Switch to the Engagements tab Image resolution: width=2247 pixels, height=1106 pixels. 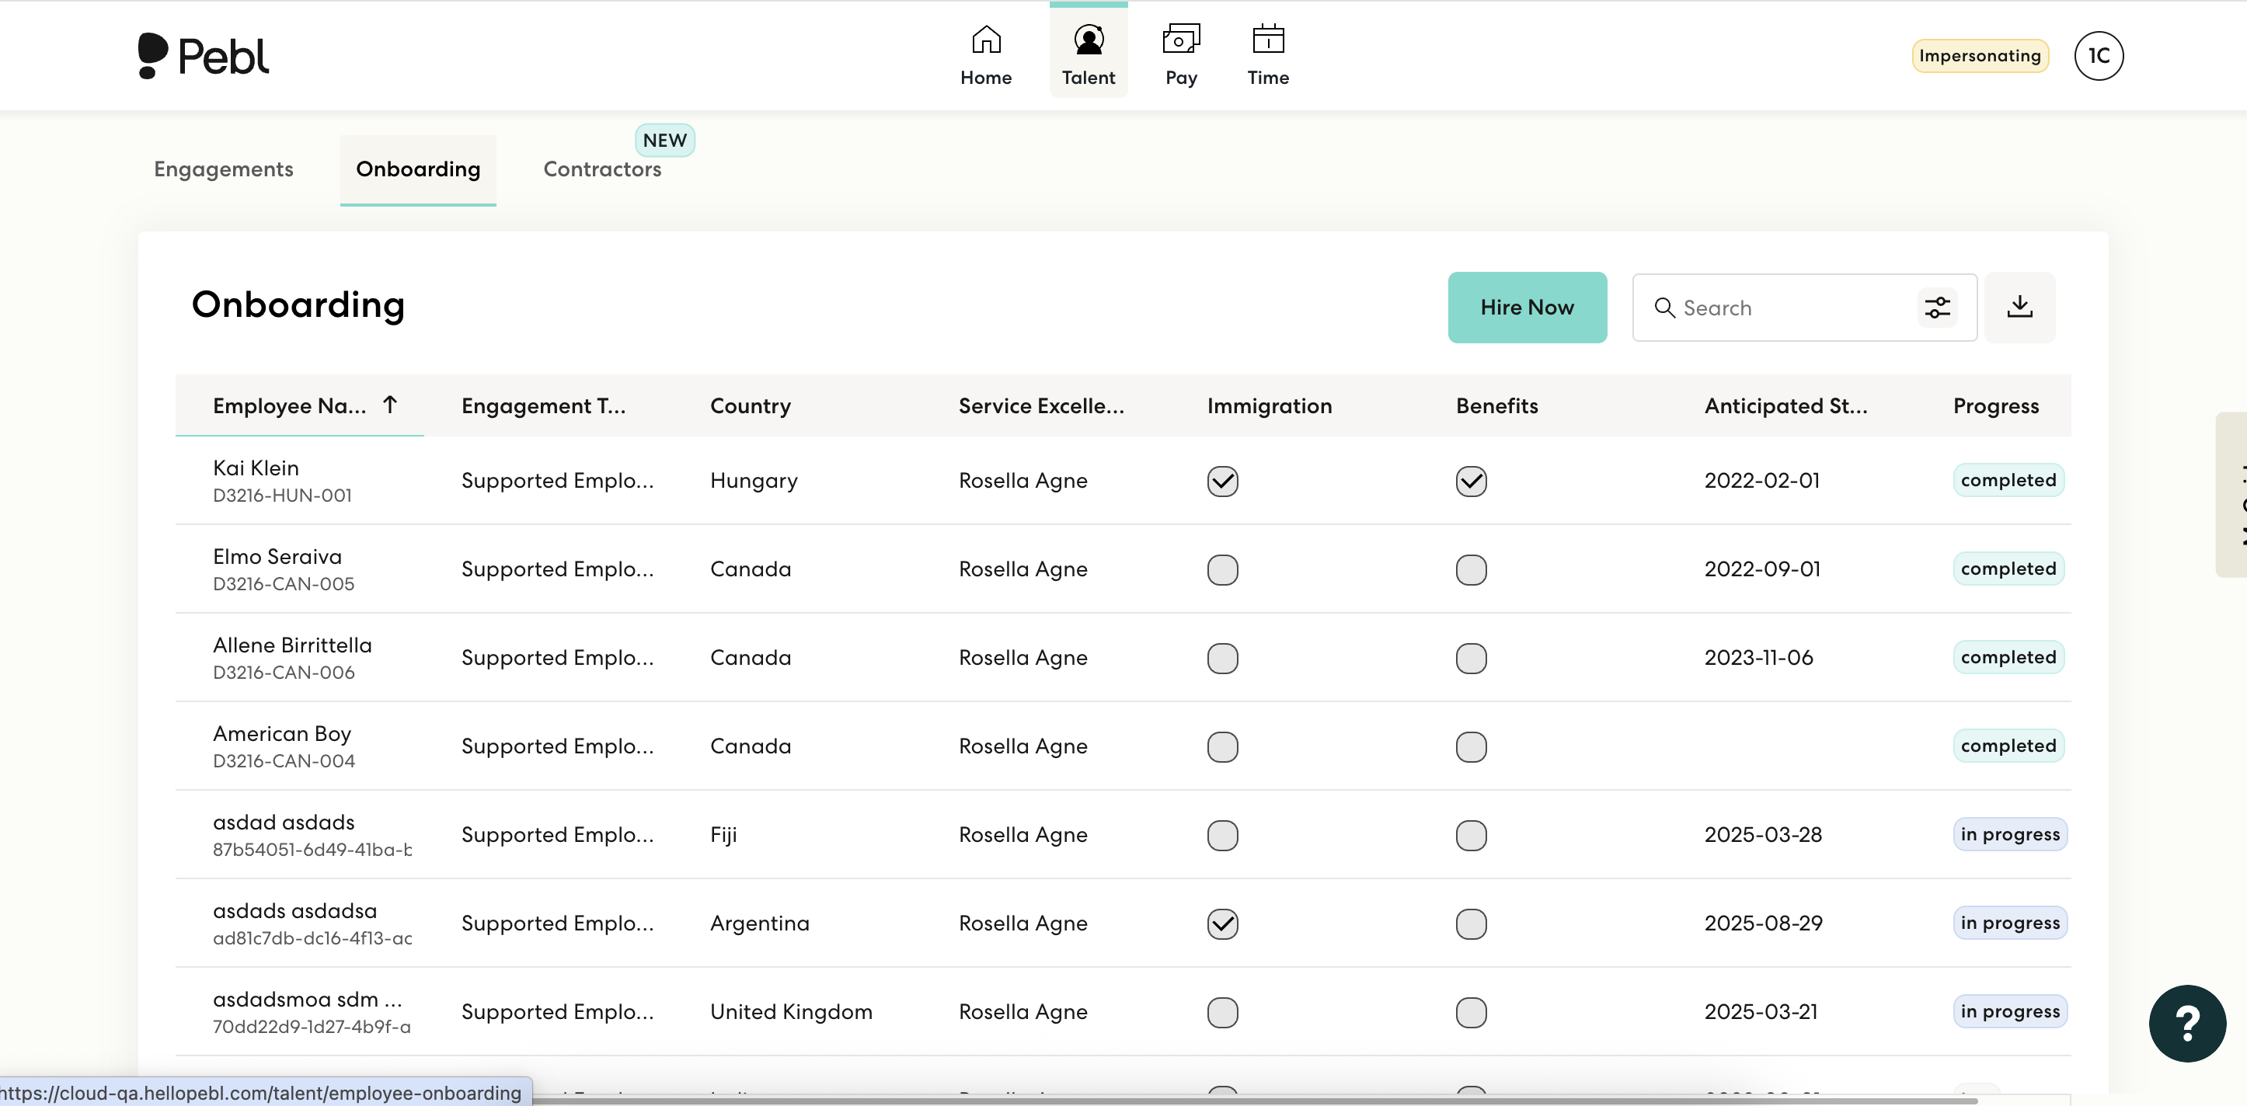[x=223, y=169]
